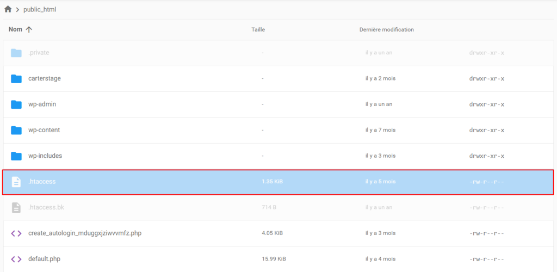This screenshot has height=272, width=557.
Task: Click 'il y a 3 mois' date of wp-includes
Action: pos(380,156)
